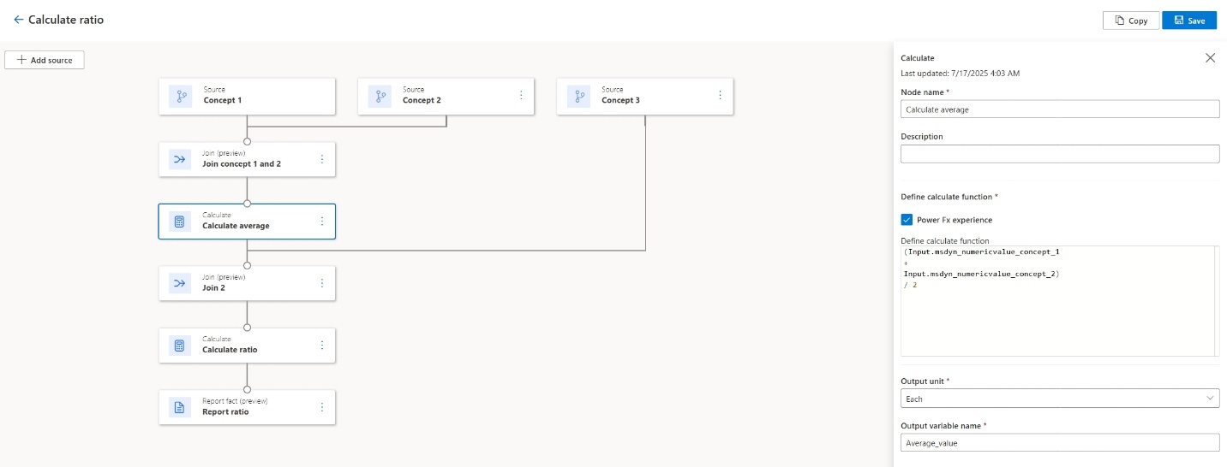The image size is (1227, 467).
Task: Click inside the calculate function editor
Action: 1056,301
